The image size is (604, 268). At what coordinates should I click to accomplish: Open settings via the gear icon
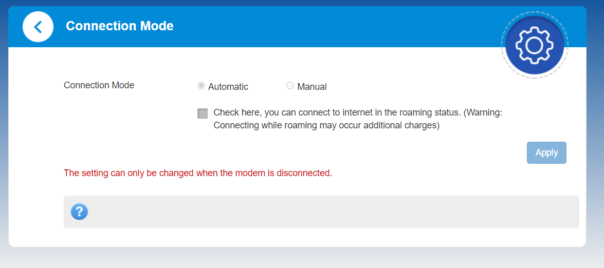(534, 45)
